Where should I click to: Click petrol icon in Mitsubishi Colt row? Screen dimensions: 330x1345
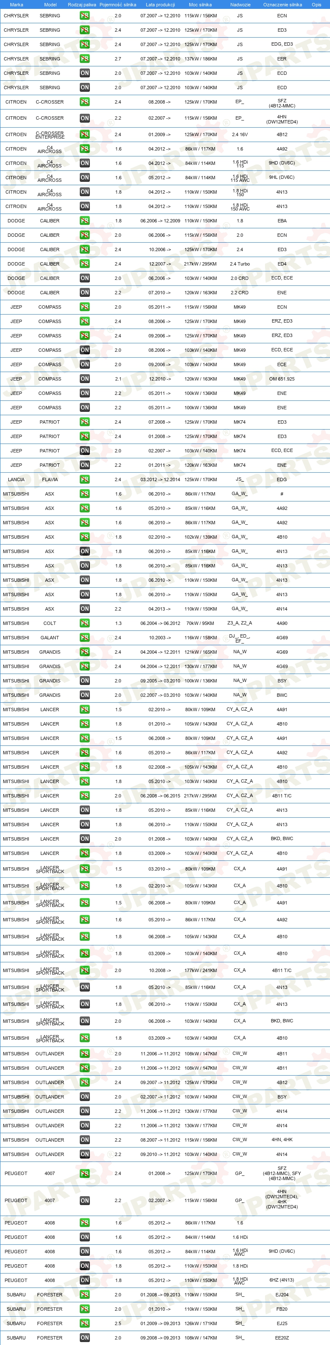[x=84, y=623]
